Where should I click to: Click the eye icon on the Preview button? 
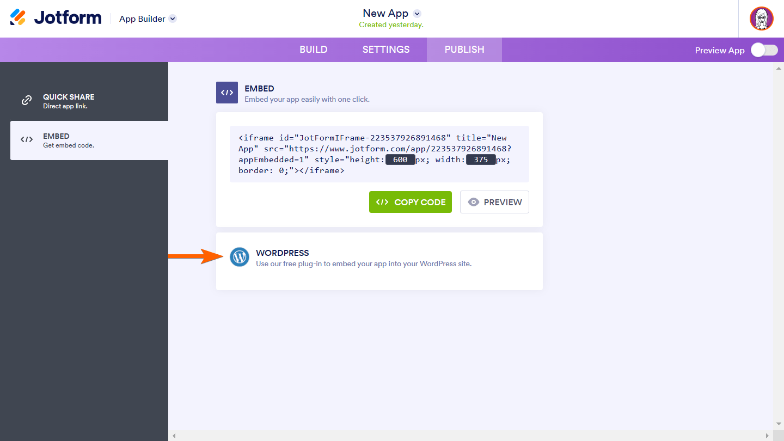click(x=474, y=202)
